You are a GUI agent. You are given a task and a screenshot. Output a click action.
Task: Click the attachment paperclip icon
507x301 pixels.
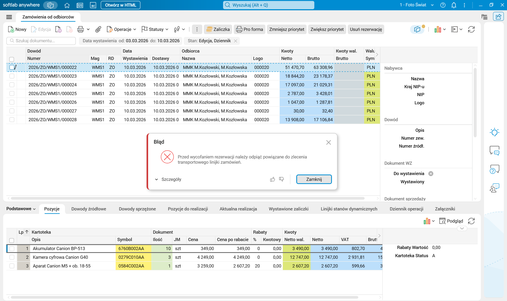coord(98,29)
